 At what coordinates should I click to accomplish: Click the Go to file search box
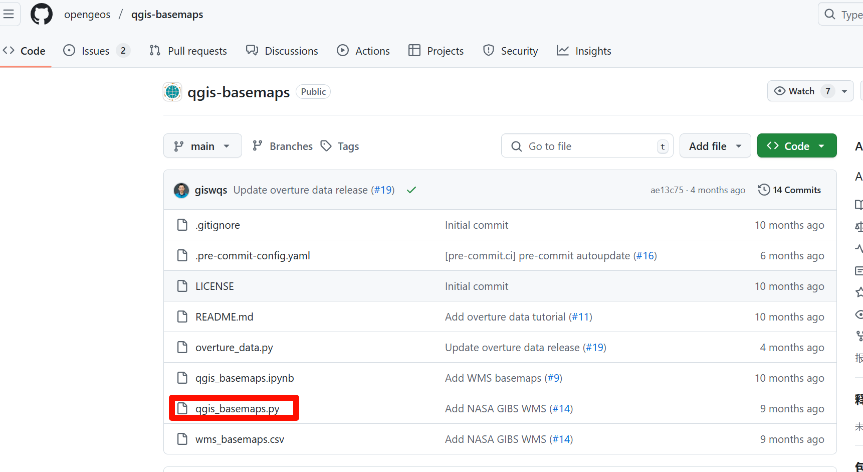point(587,146)
